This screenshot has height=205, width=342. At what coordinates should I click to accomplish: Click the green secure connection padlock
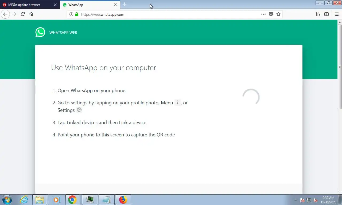tap(77, 14)
